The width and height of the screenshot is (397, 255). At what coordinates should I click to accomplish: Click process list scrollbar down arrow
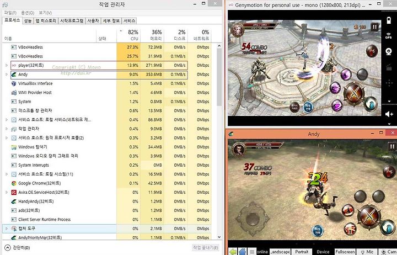(219, 237)
